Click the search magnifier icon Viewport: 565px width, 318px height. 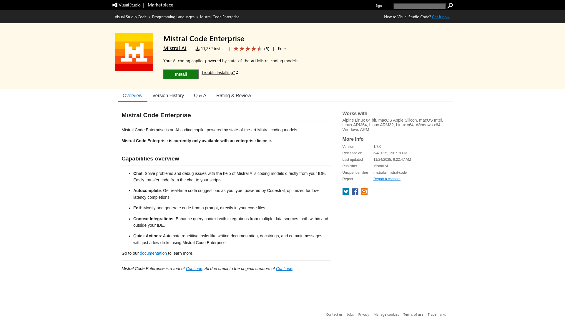[x=450, y=6]
